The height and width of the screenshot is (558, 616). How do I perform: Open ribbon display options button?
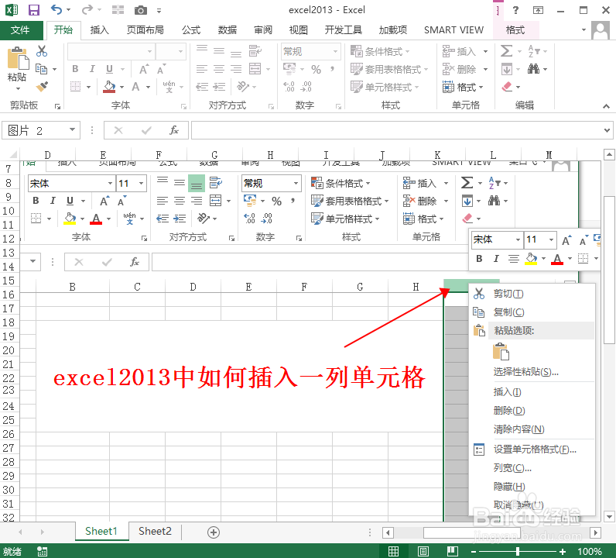click(x=538, y=10)
